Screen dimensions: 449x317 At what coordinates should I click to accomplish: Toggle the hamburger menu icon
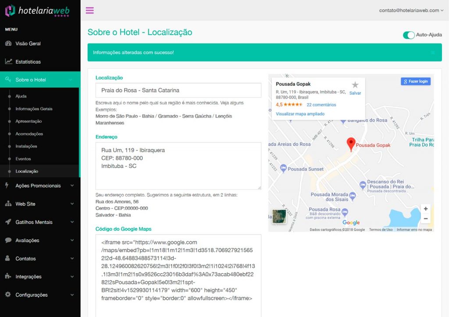89,11
